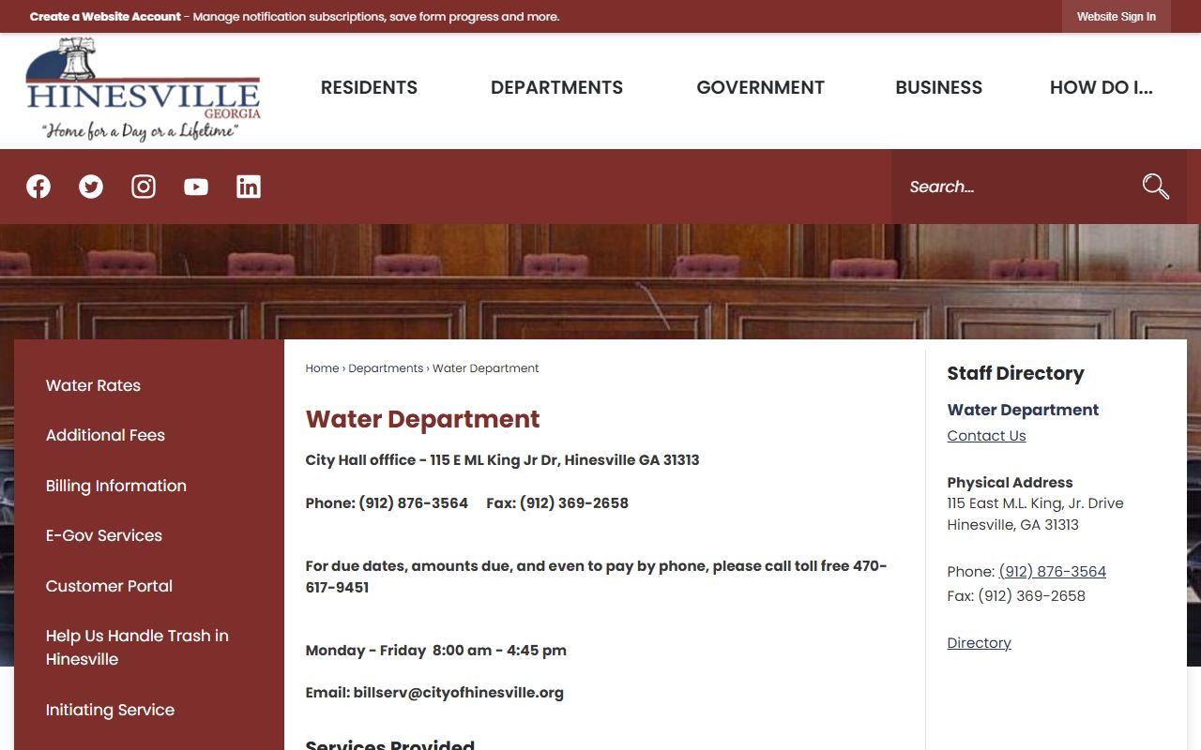Open the Business menu

click(938, 87)
